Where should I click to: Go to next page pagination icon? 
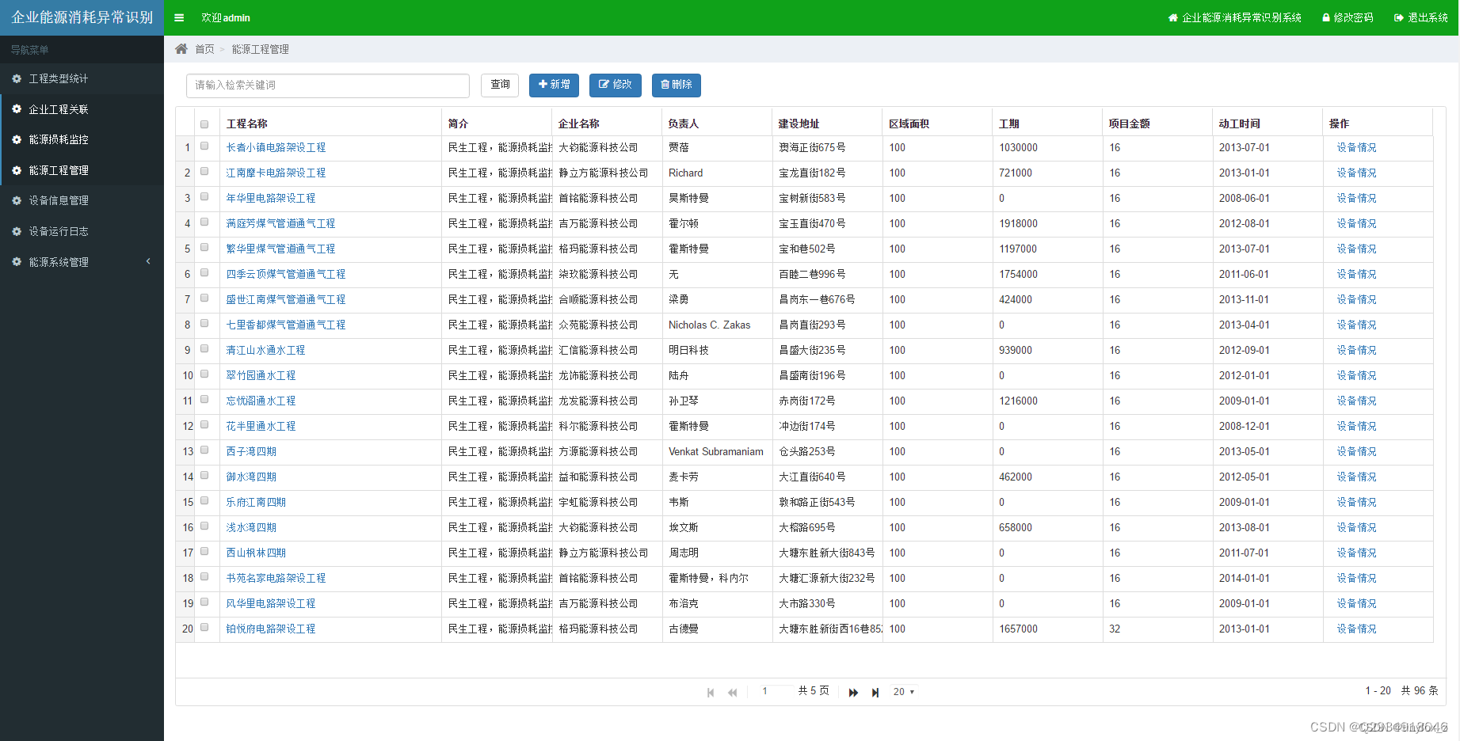coord(853,692)
